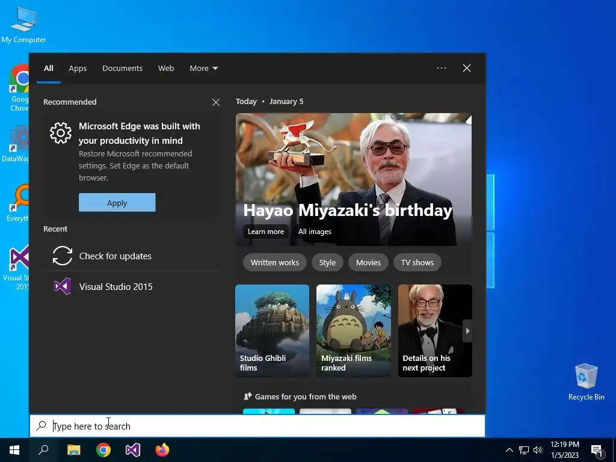The image size is (616, 462).
Task: Open Studio Ghibli films thumbnail
Action: 273,331
